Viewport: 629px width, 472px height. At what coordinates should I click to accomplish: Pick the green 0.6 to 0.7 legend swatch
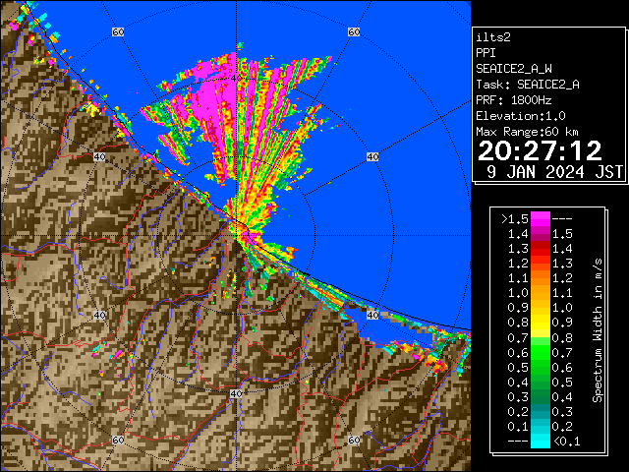(540, 352)
